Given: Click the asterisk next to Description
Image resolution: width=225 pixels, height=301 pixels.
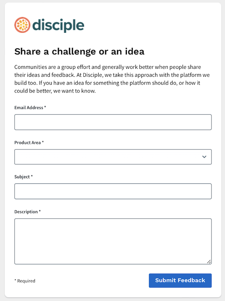Looking at the screenshot, I should pos(40,211).
